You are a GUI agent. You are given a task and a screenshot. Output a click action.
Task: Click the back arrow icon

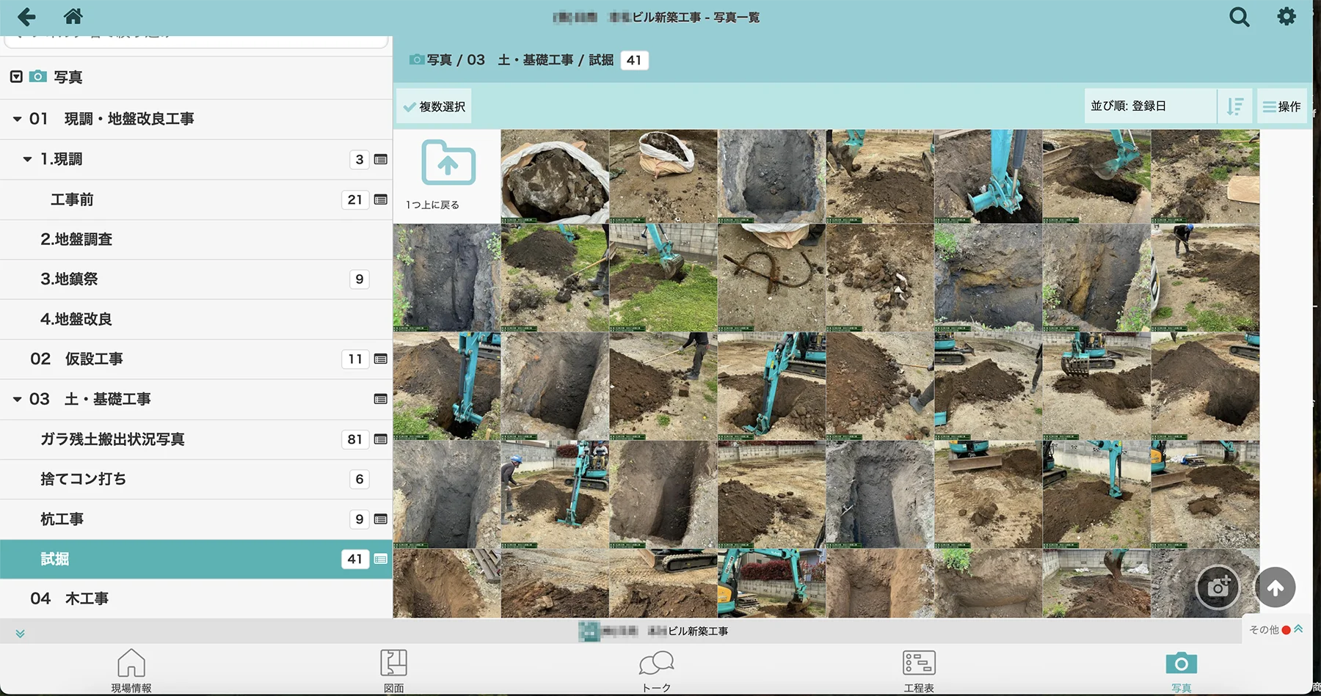pyautogui.click(x=26, y=17)
